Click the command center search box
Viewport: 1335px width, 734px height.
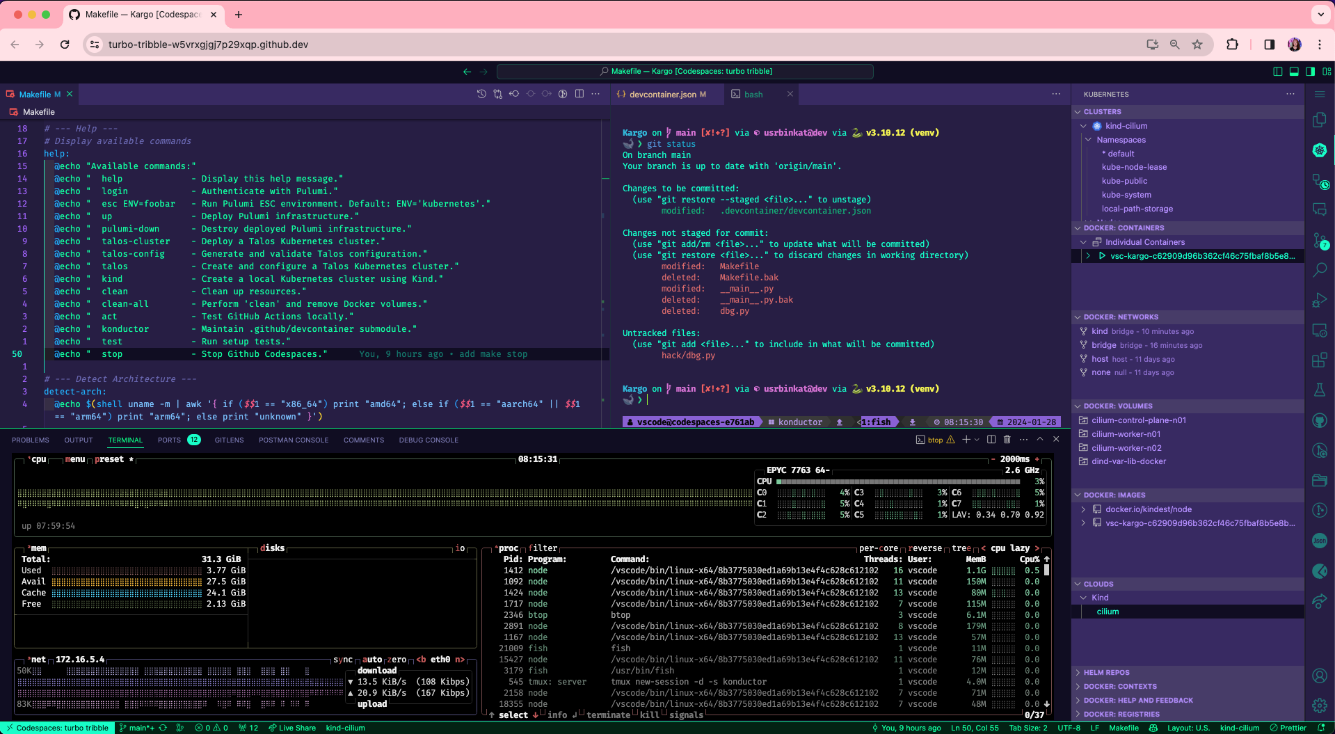[x=685, y=71]
